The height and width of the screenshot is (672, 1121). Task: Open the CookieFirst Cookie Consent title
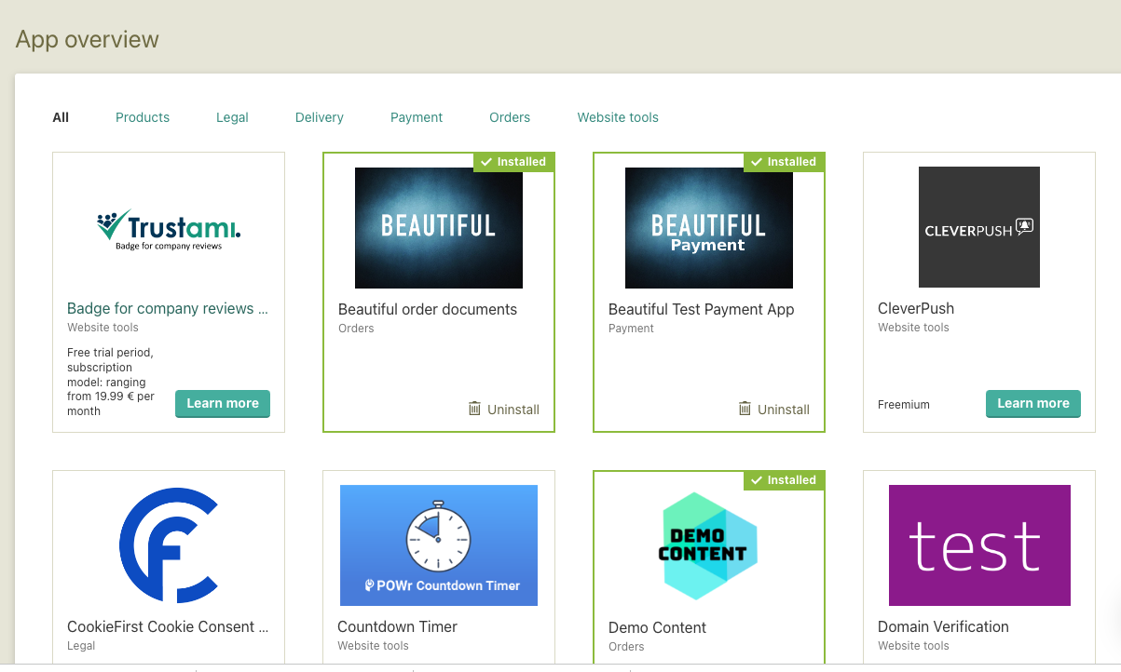tap(168, 626)
